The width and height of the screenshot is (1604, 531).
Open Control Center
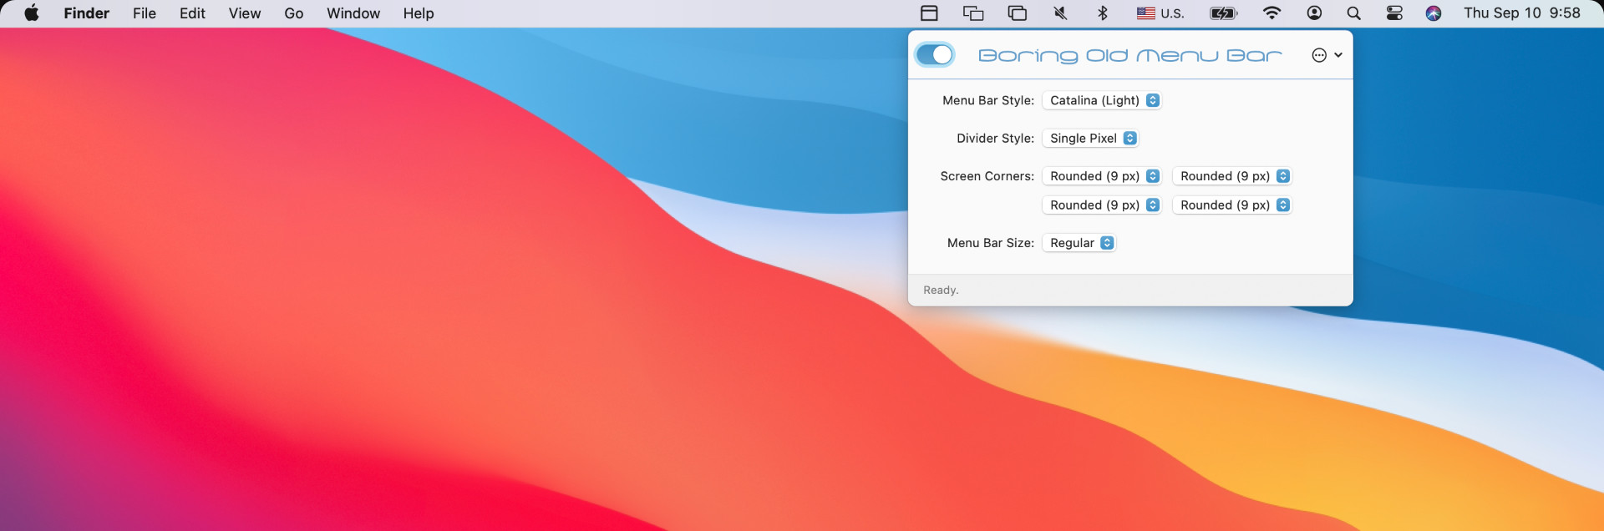(x=1394, y=13)
